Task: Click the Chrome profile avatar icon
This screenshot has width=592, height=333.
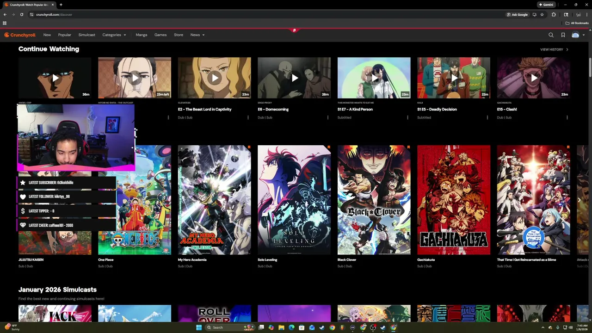Action: click(578, 14)
